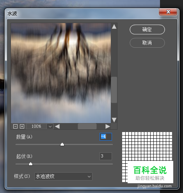Click the 起伏 ridges value field
This screenshot has width=183, height=193.
click(x=106, y=156)
